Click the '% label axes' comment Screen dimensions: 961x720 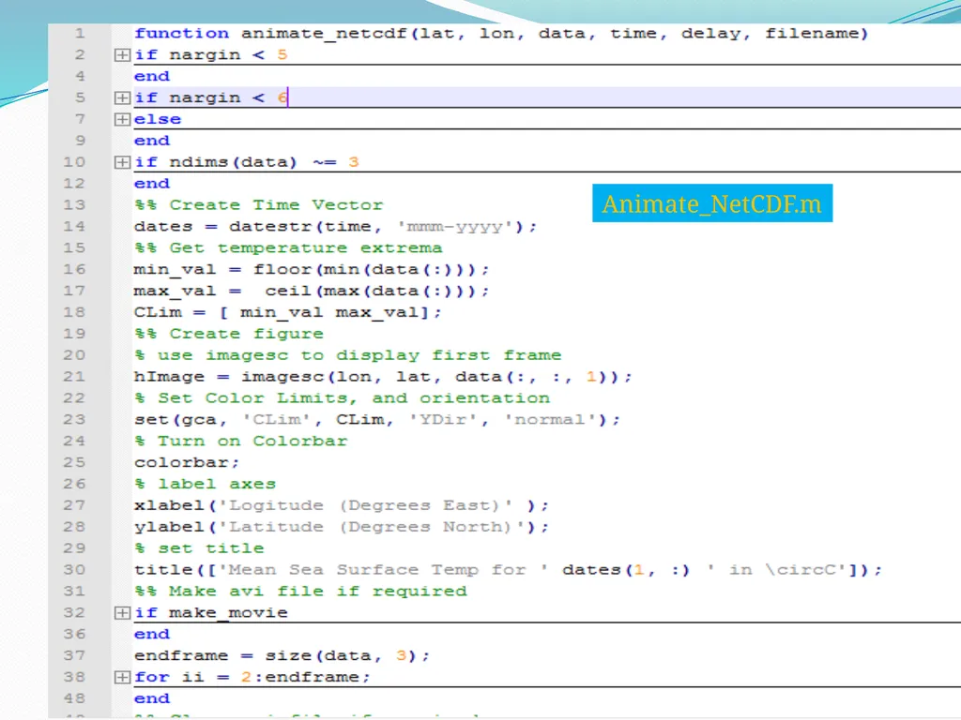click(206, 485)
